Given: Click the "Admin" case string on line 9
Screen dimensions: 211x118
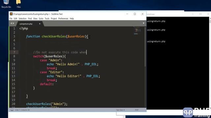Looking at the screenshot, I should 55,60.
